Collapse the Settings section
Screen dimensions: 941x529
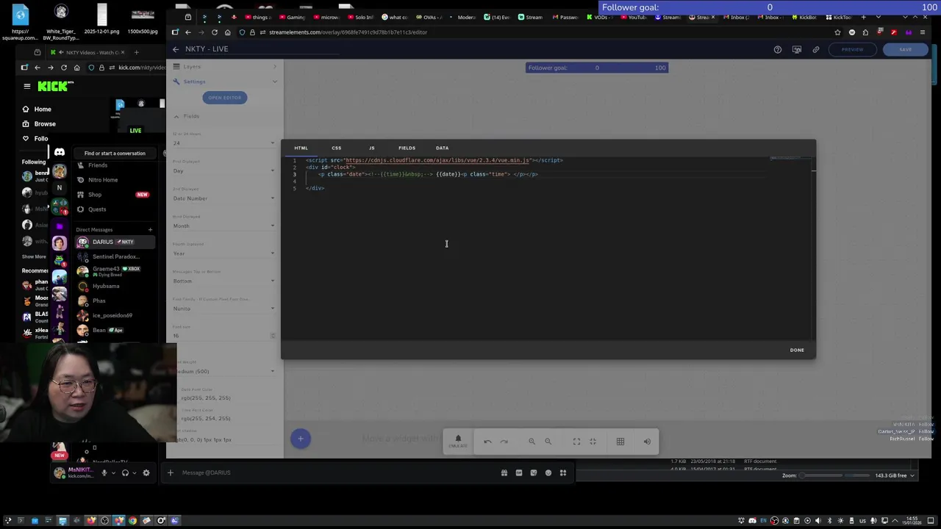[x=224, y=82]
